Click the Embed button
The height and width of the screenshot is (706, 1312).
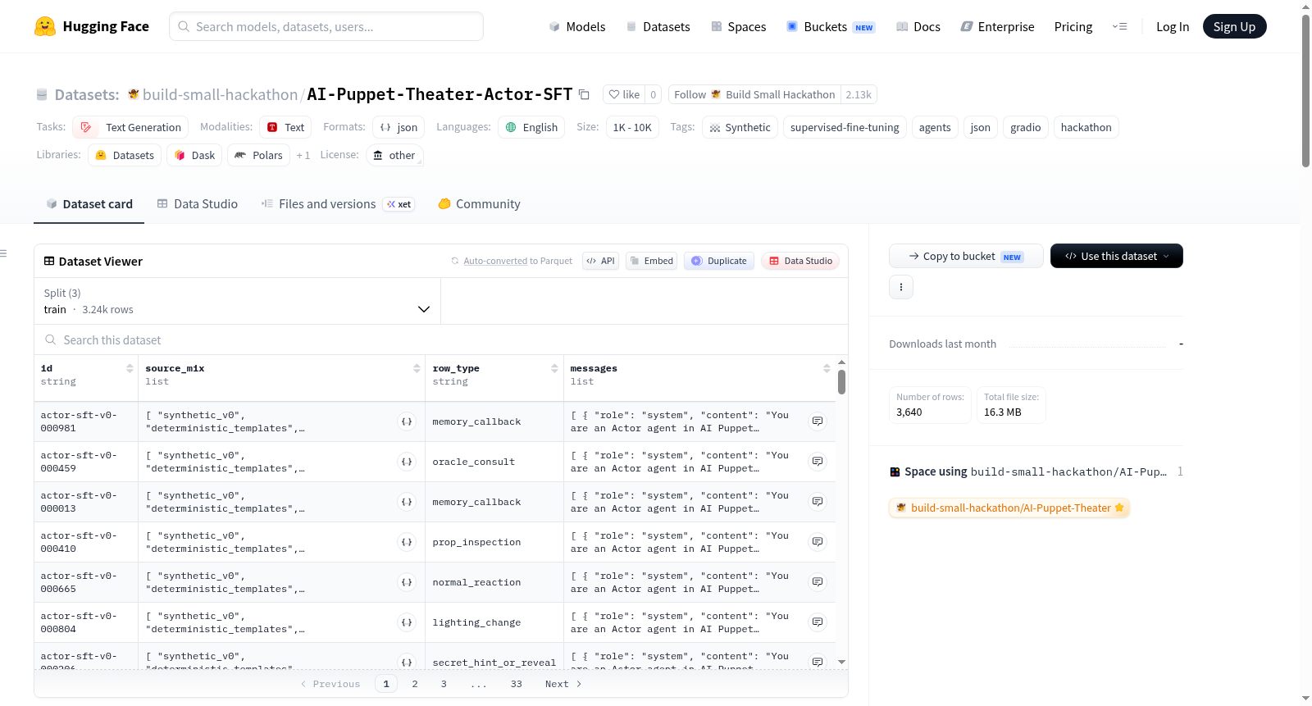[x=651, y=261]
